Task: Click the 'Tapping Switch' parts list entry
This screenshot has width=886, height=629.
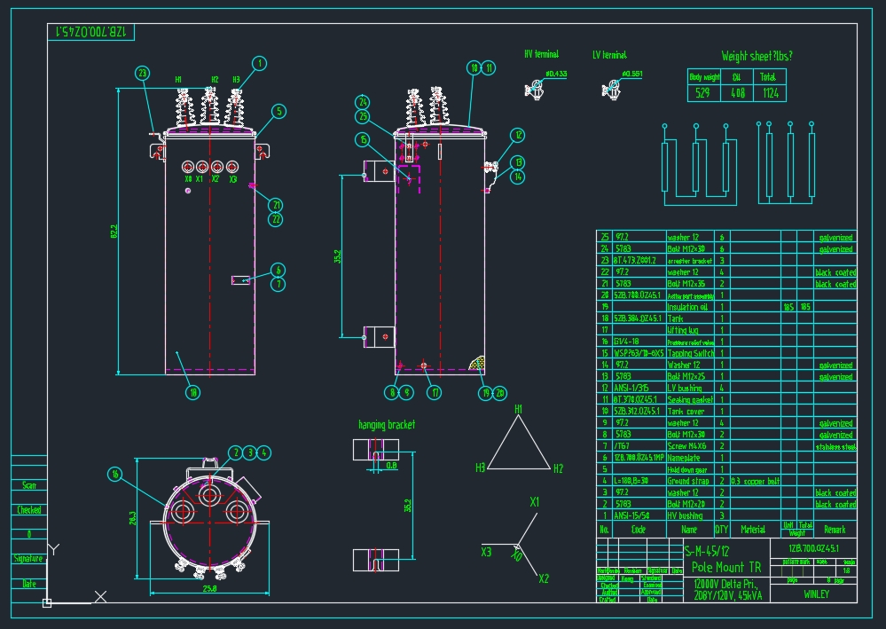Action: tap(690, 353)
